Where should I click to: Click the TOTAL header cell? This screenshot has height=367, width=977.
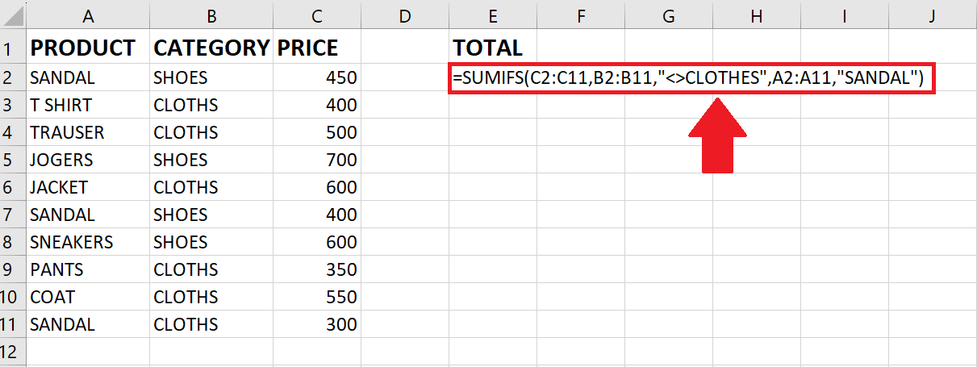click(493, 48)
